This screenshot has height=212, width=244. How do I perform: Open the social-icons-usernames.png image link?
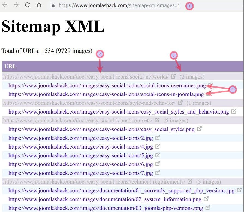pyautogui.click(x=107, y=86)
